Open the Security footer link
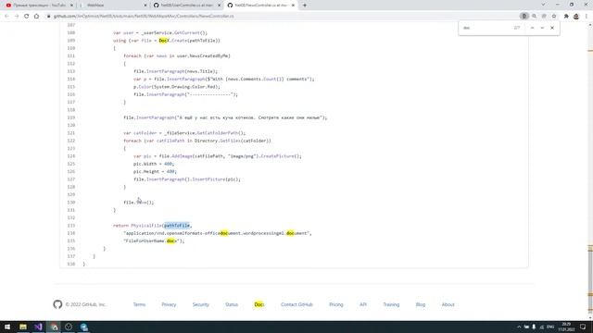 coord(200,304)
